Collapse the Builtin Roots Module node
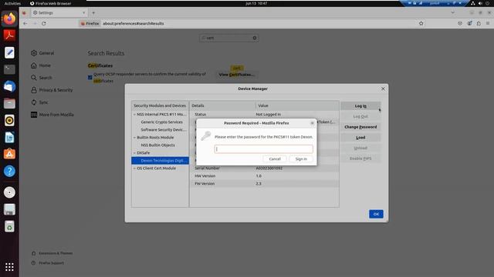 (134, 138)
